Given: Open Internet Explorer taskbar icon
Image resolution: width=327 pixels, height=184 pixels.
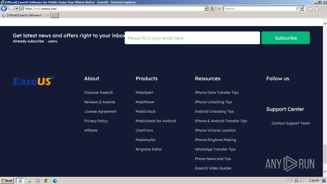Looking at the screenshot, I should pyautogui.click(x=20, y=181).
